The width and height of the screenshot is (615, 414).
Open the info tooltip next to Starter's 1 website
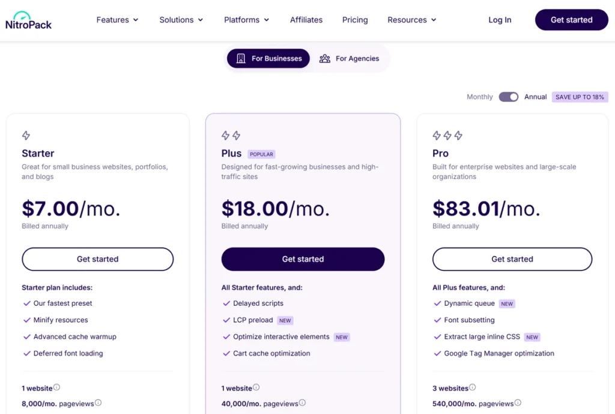[58, 387]
